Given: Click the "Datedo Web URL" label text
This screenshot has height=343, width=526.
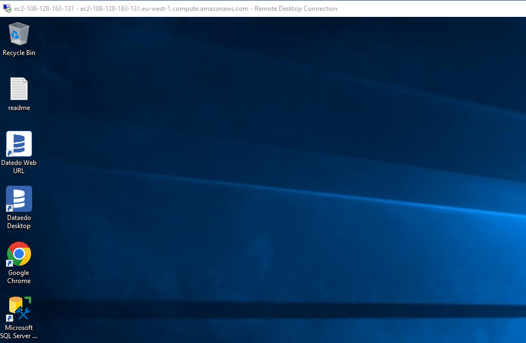Looking at the screenshot, I should click(19, 167).
